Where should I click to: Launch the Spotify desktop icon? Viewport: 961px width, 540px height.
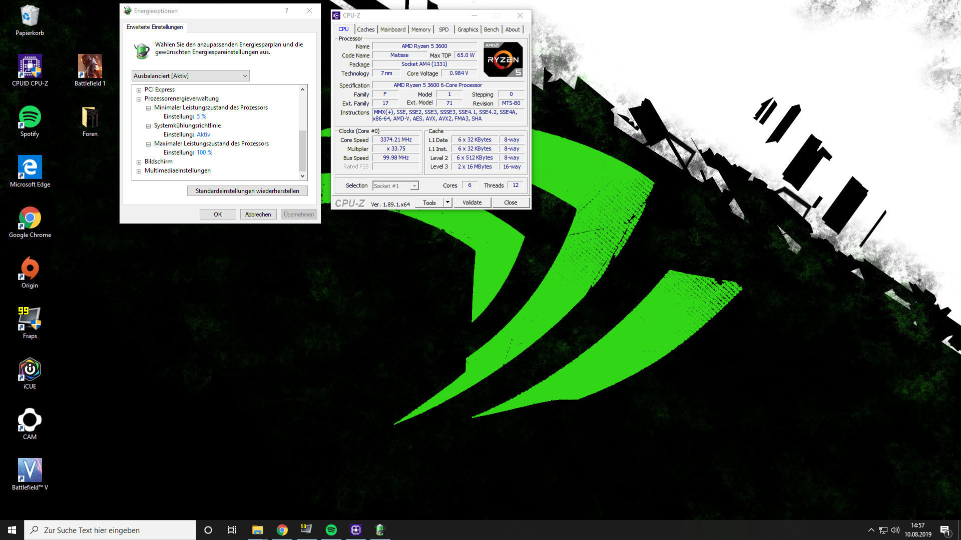click(x=30, y=121)
